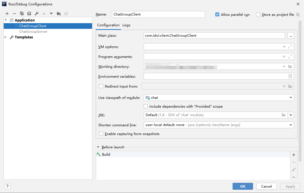
Task: Include dependencies with Provided scope
Action: pyautogui.click(x=146, y=106)
